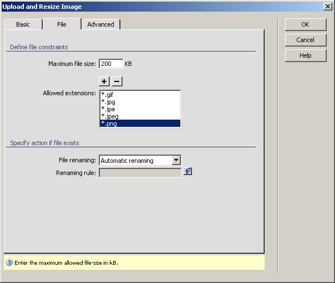The height and width of the screenshot is (283, 335).
Task: Click the plus button to add extension
Action: [105, 81]
